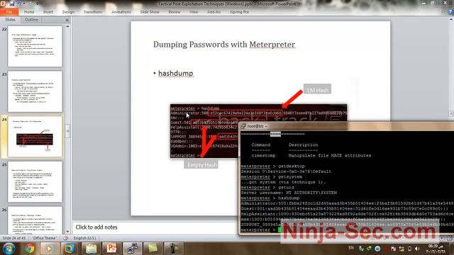
Task: Click the Office Theme status bar entry
Action: point(44,238)
